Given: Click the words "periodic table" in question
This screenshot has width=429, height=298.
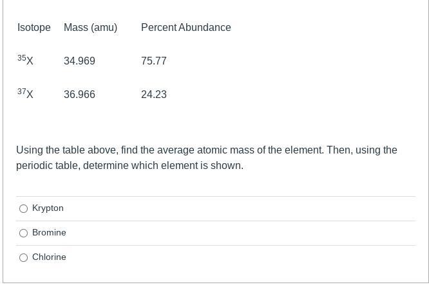Looking at the screenshot, I should pyautogui.click(x=46, y=166).
